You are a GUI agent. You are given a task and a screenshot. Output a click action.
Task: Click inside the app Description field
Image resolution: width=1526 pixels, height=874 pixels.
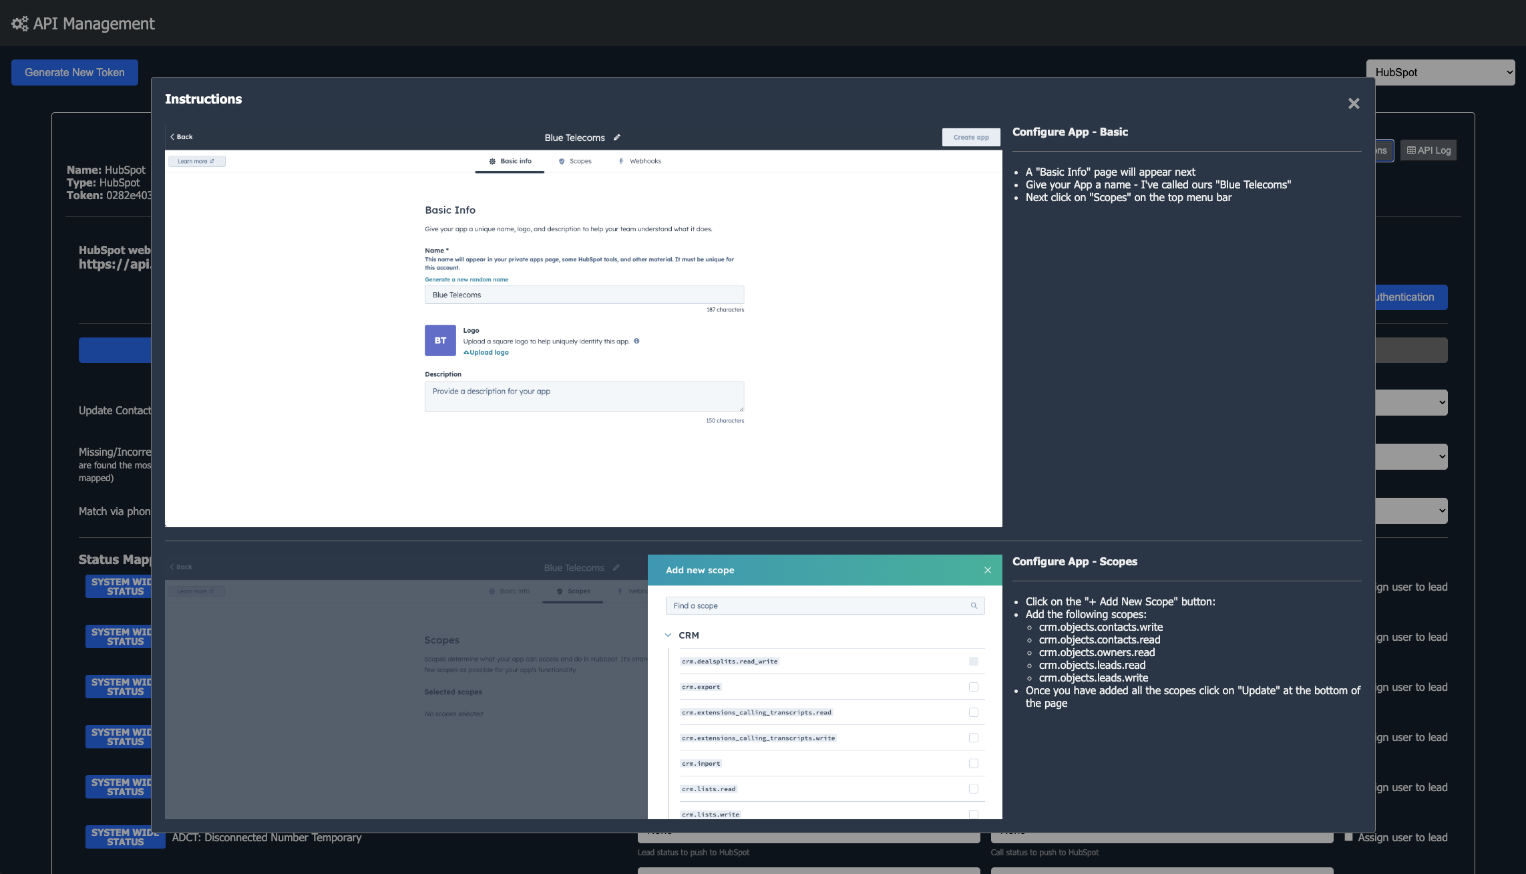584,396
